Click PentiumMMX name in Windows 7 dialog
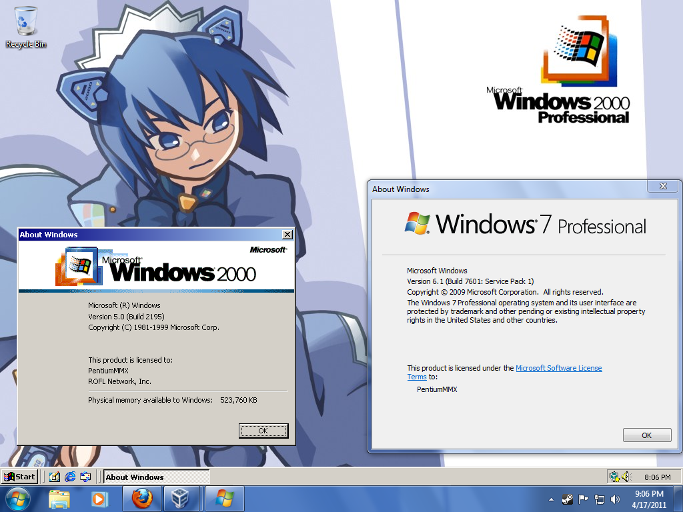The image size is (683, 512). pos(437,389)
